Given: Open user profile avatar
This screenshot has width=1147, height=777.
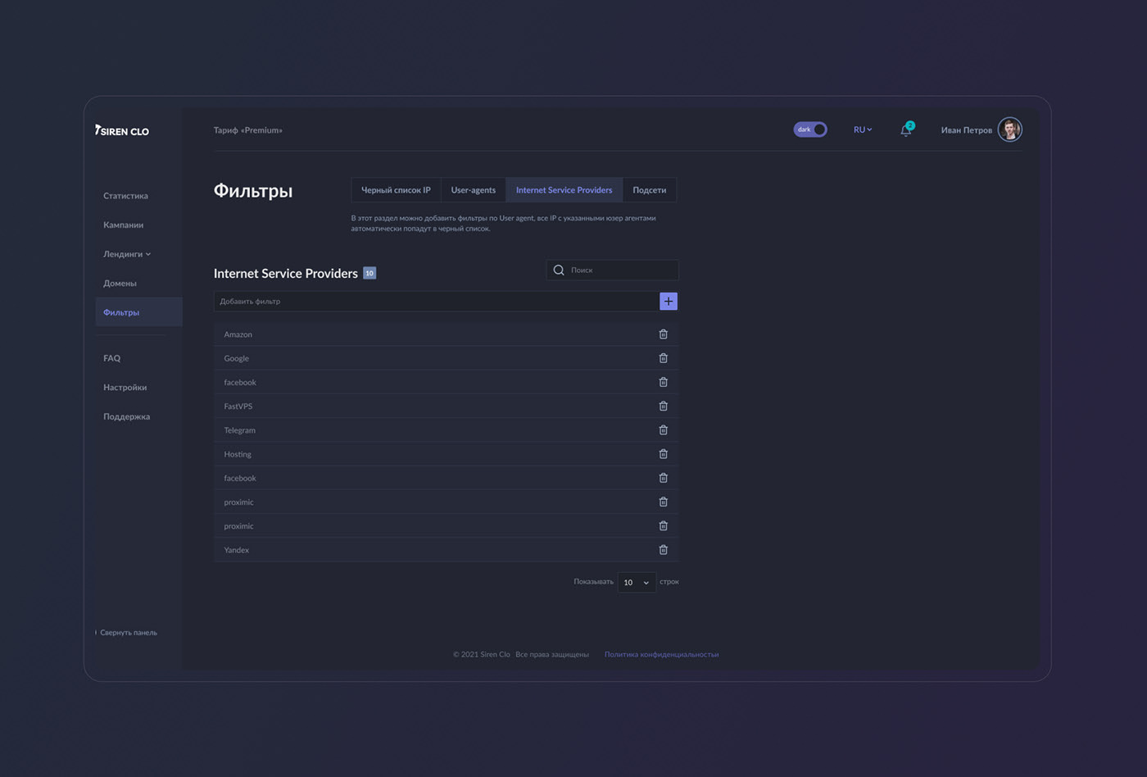Looking at the screenshot, I should 1009,129.
